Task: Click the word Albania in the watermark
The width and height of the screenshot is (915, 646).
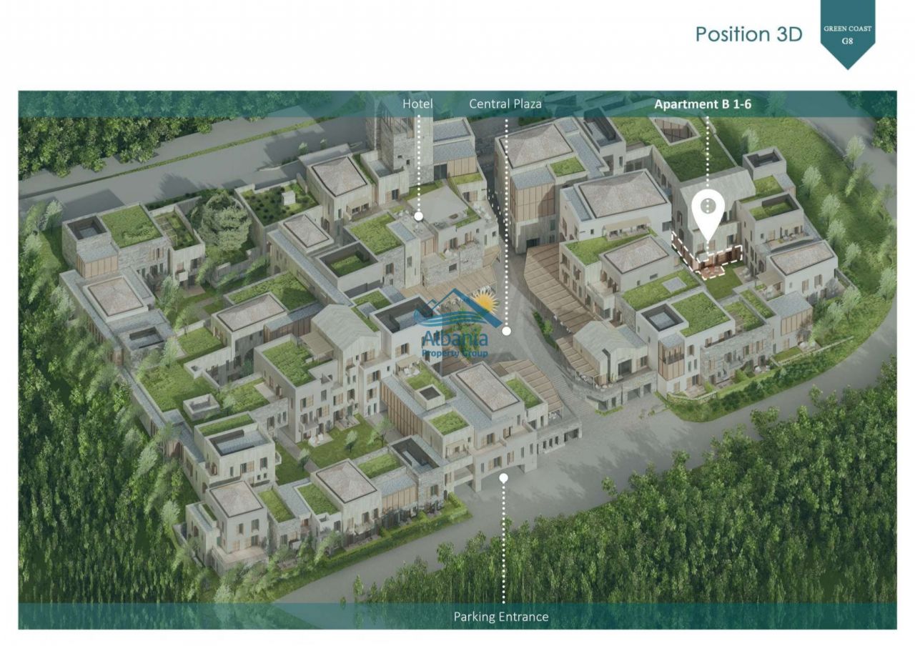Action: (455, 339)
